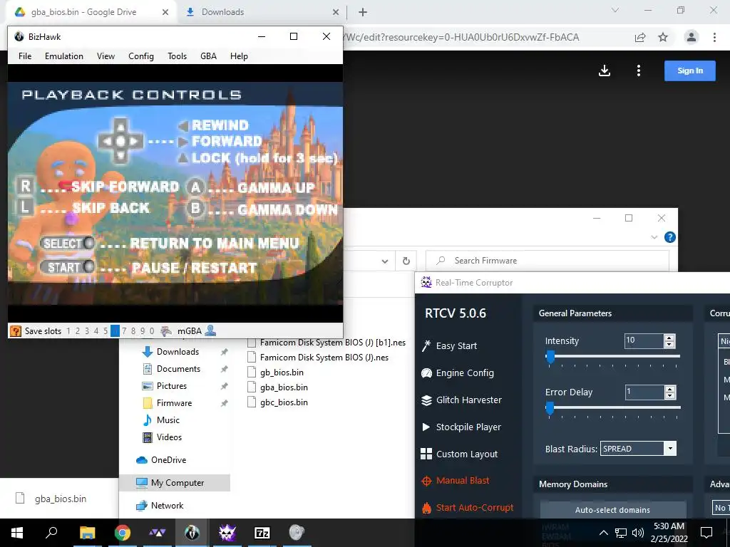Viewport: 730px width, 547px height.
Task: Show hidden system tray icons
Action: tap(603, 533)
